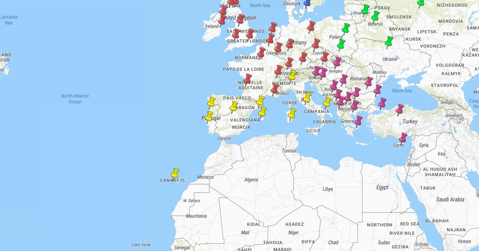This screenshot has width=479, height=251.
Task: Click the North Atlantic Ocean label
Action: [x=75, y=99]
